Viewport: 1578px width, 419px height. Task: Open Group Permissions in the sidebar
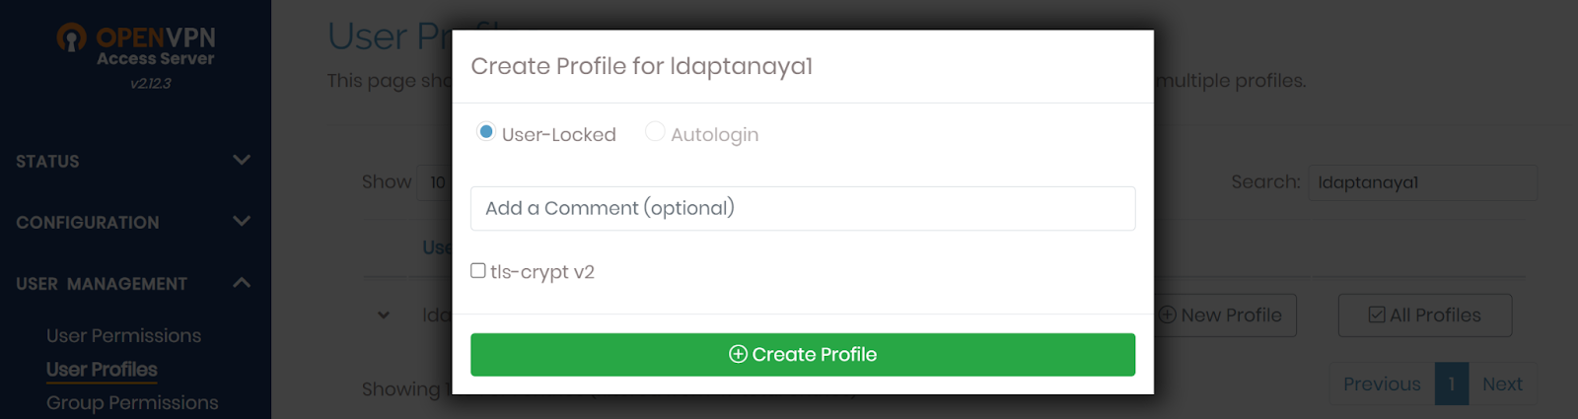132,403
